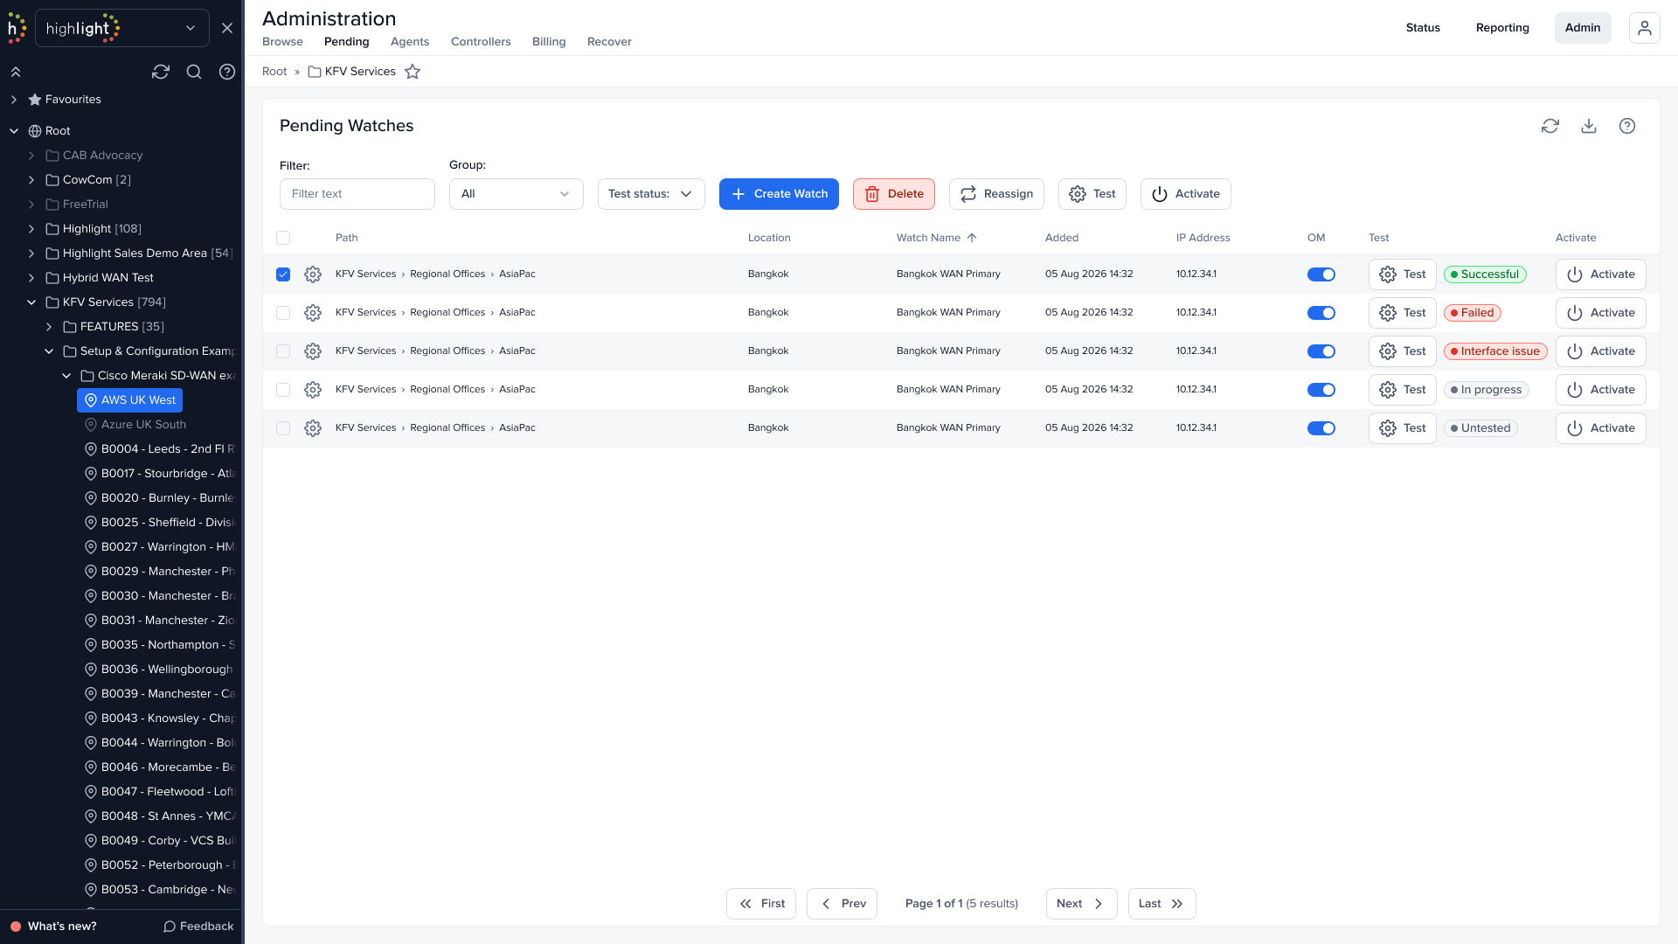Click the gear icon in the Failed row
This screenshot has height=944, width=1678.
(313, 313)
